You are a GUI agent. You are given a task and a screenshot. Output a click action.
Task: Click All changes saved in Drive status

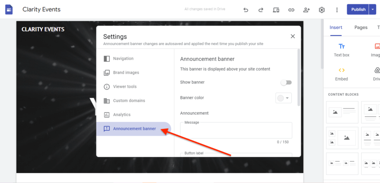[205, 9]
